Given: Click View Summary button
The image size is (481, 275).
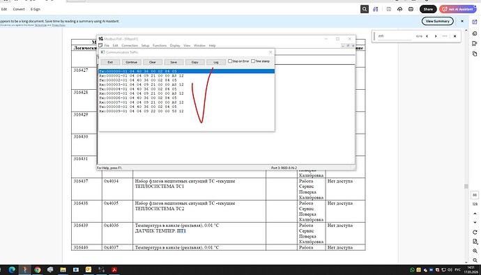Looking at the screenshot, I should (438, 21).
